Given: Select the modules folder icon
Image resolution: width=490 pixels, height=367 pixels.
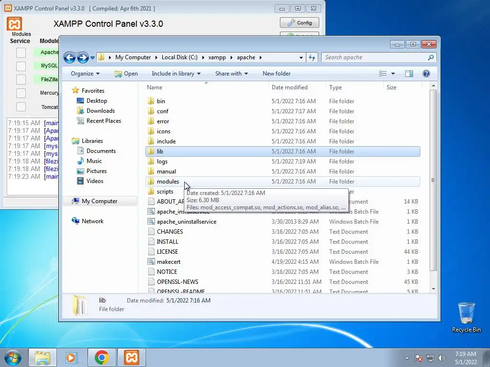Looking at the screenshot, I should point(151,181).
